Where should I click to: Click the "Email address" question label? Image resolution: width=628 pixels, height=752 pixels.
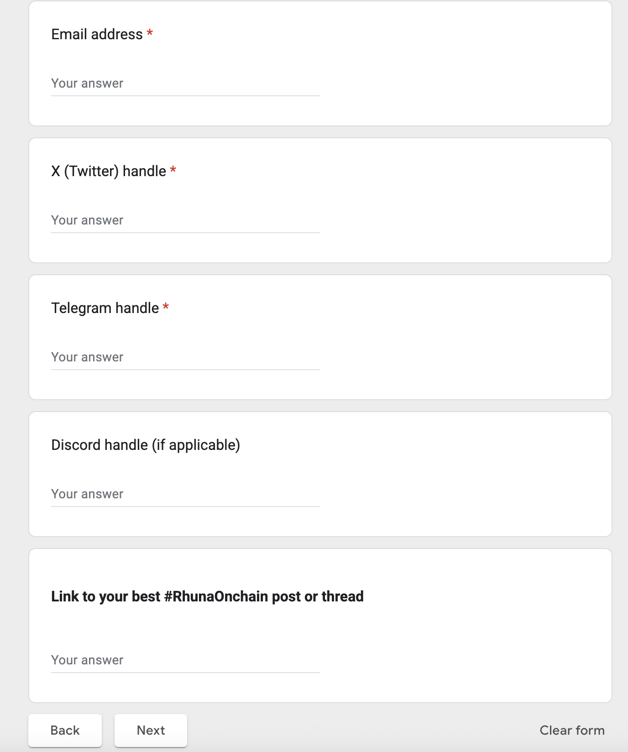point(97,34)
